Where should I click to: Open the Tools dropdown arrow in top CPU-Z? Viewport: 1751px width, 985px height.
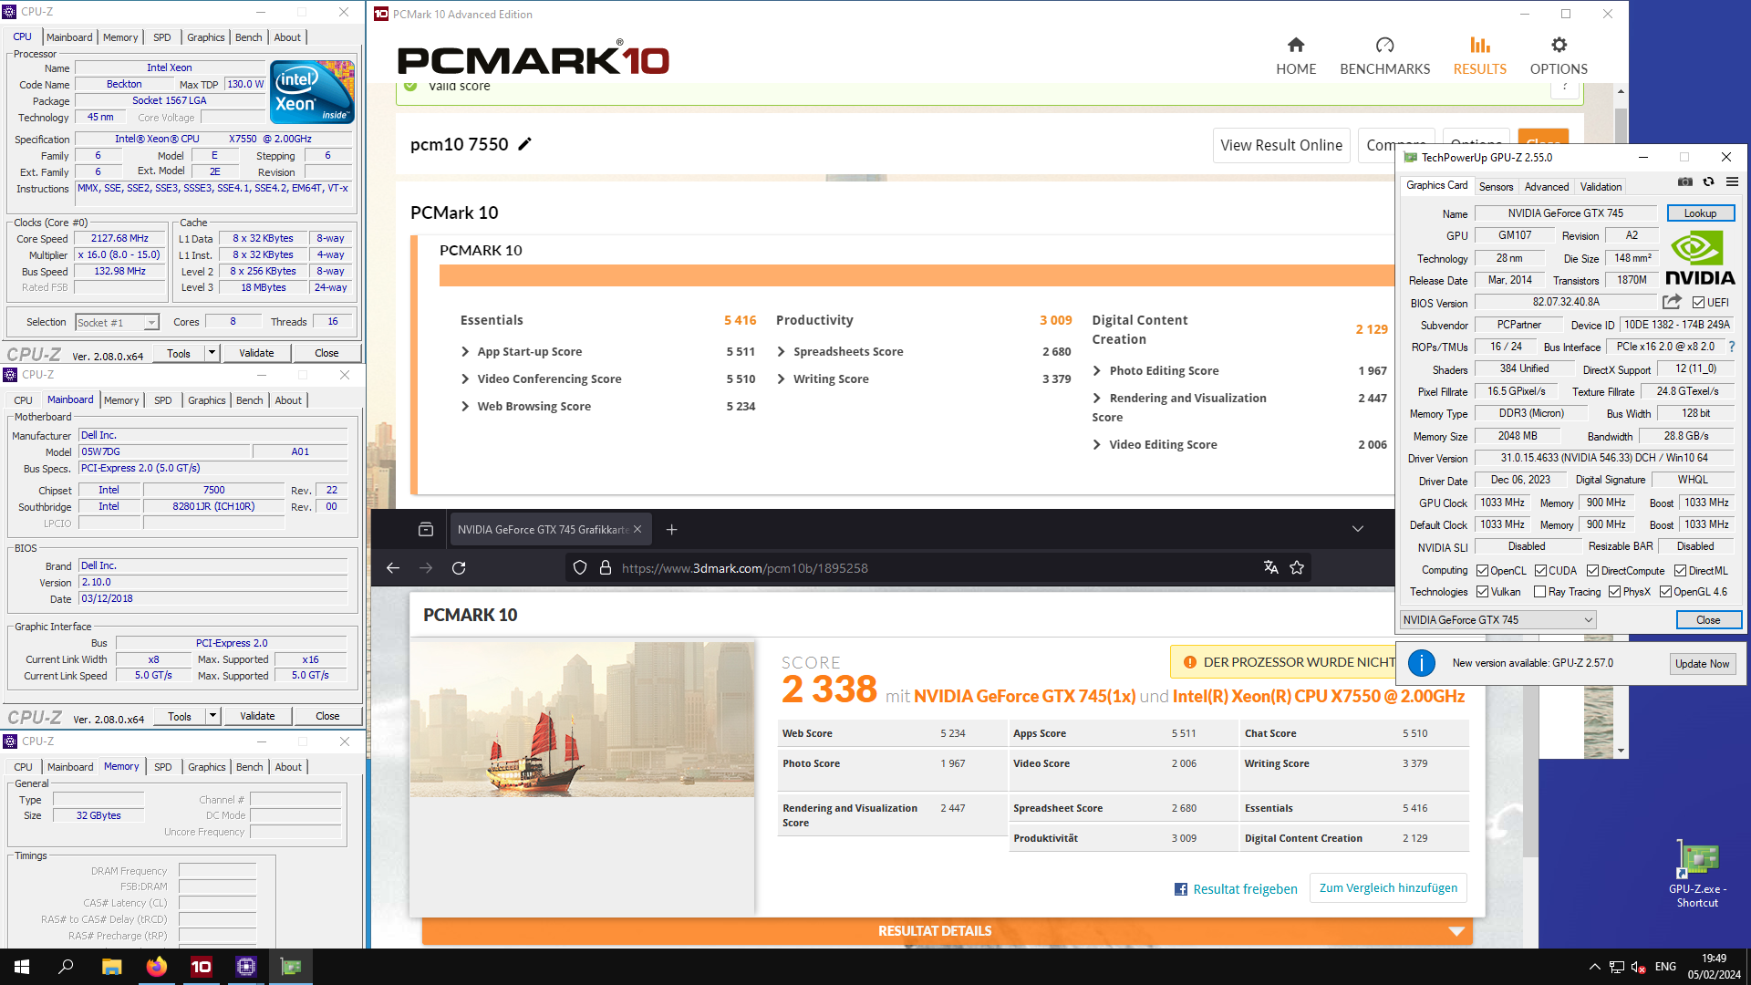point(212,353)
